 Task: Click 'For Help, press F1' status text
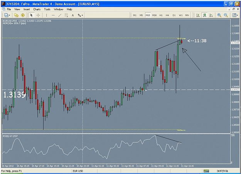click(x=12, y=171)
